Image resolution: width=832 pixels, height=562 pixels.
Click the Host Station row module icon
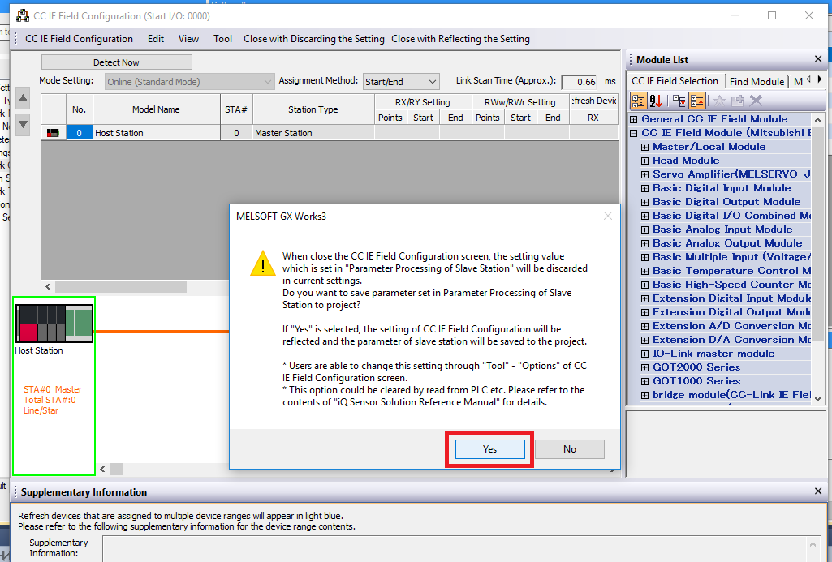point(54,133)
